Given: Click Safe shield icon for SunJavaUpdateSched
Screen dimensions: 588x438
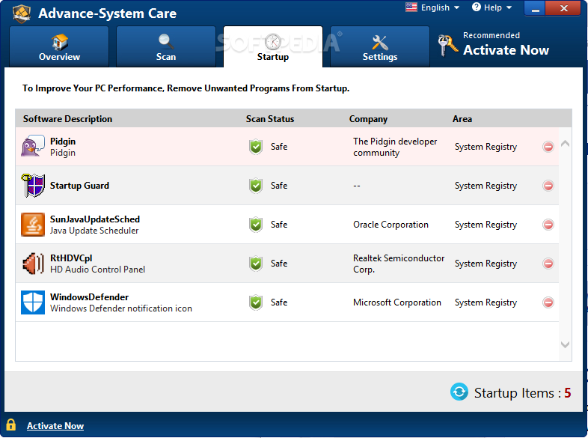Looking at the screenshot, I should (x=256, y=225).
